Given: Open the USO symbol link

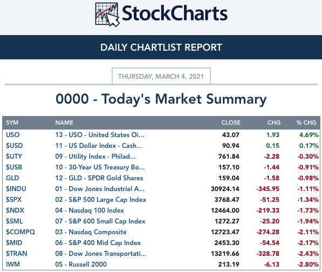Looking at the screenshot, I should pos(13,135).
